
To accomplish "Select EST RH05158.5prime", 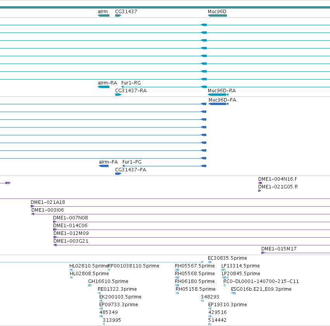I will 177,293.
